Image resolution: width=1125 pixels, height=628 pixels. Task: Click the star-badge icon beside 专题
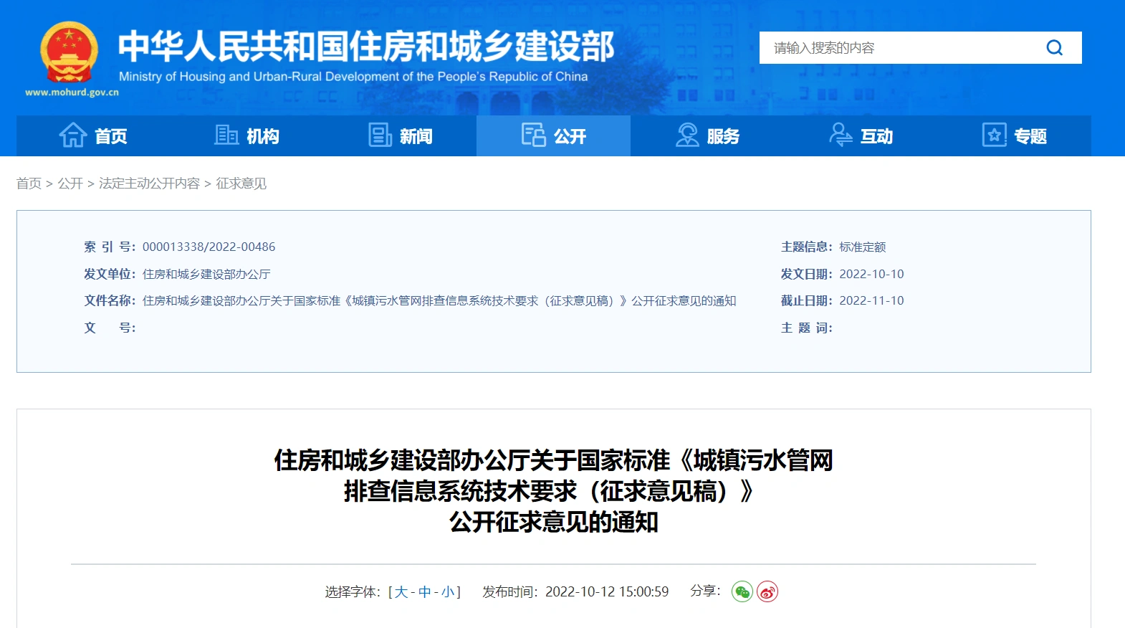pyautogui.click(x=994, y=135)
